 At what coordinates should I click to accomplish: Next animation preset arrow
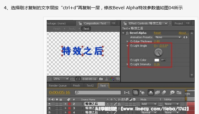tap(187, 37)
